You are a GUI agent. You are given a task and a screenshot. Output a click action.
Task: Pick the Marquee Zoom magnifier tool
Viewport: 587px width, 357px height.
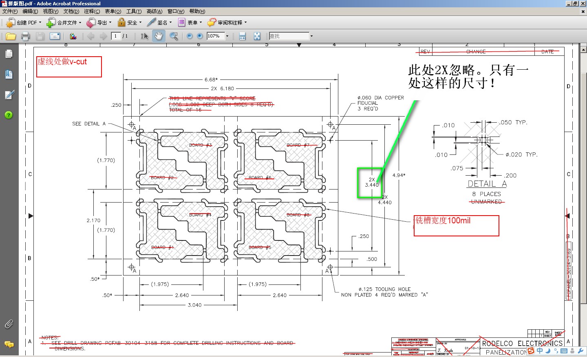(x=174, y=36)
